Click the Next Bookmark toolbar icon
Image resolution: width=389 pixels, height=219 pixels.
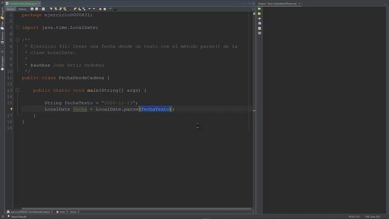[x=80, y=9]
